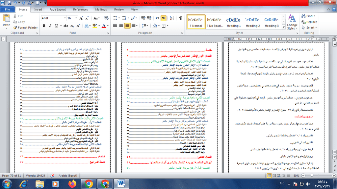Switch to Print Layout view
Image resolution: width=337 pixels, height=189 pixels.
click(x=269, y=176)
